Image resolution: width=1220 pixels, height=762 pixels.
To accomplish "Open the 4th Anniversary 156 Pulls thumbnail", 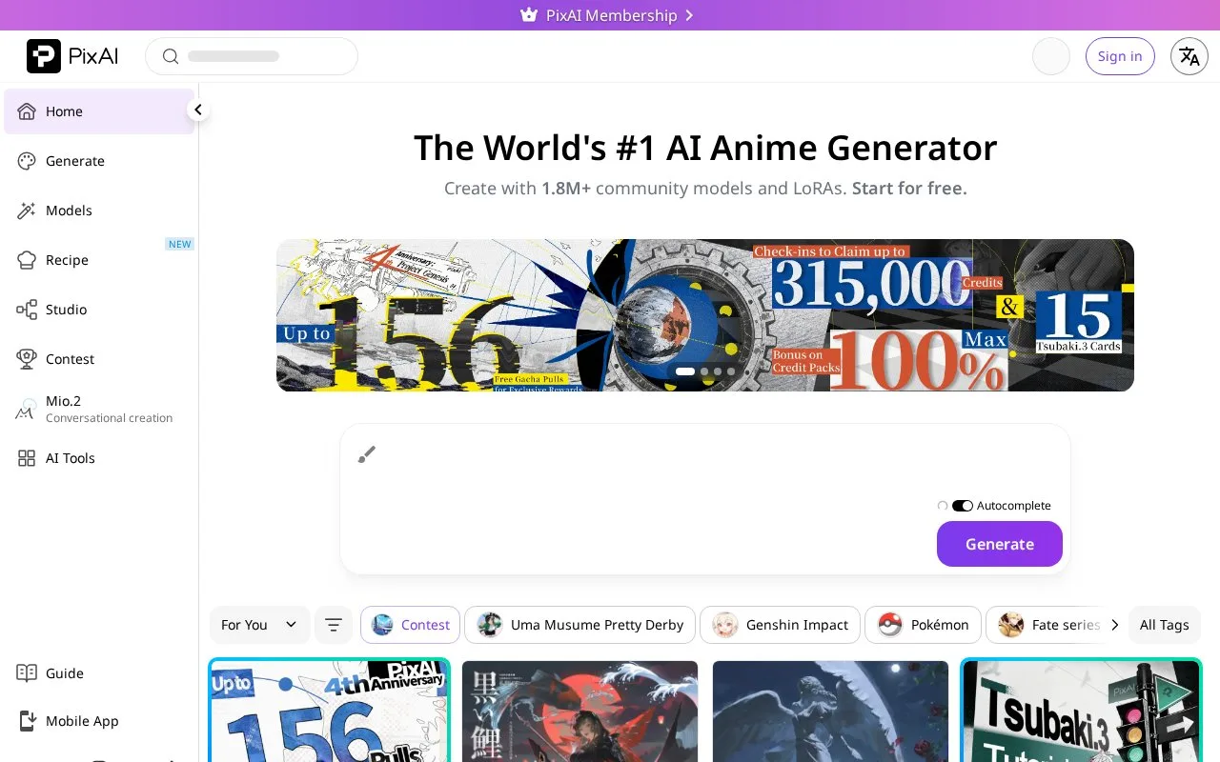I will [x=329, y=710].
